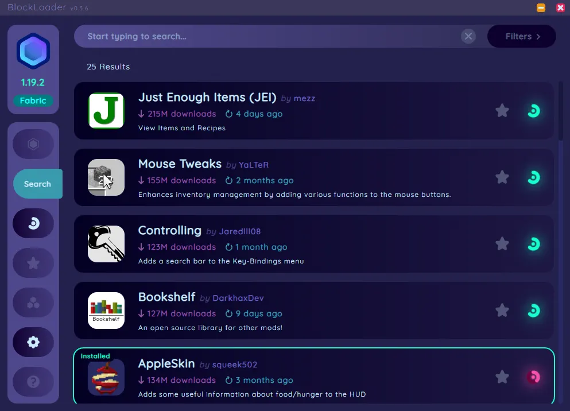Click the Controlling key thumbnail
This screenshot has height=411, width=570.
[x=106, y=244]
